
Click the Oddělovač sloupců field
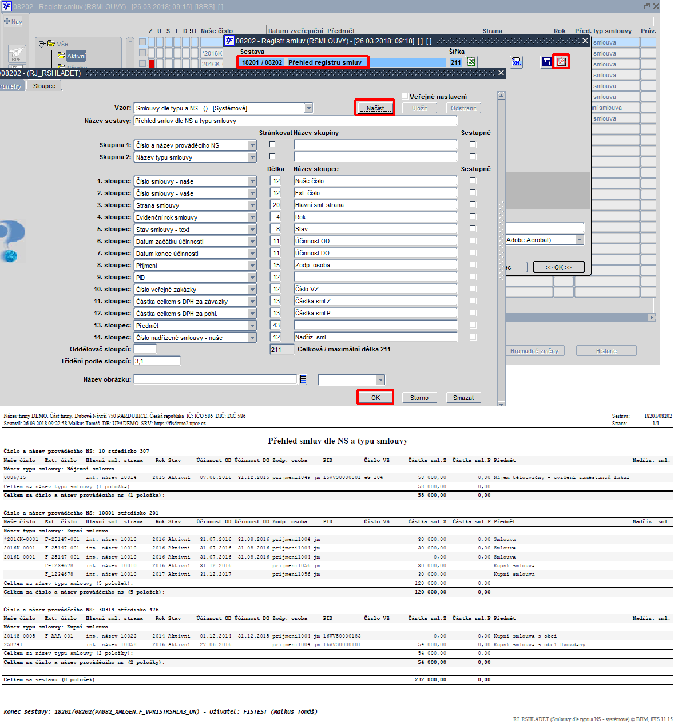coord(145,349)
